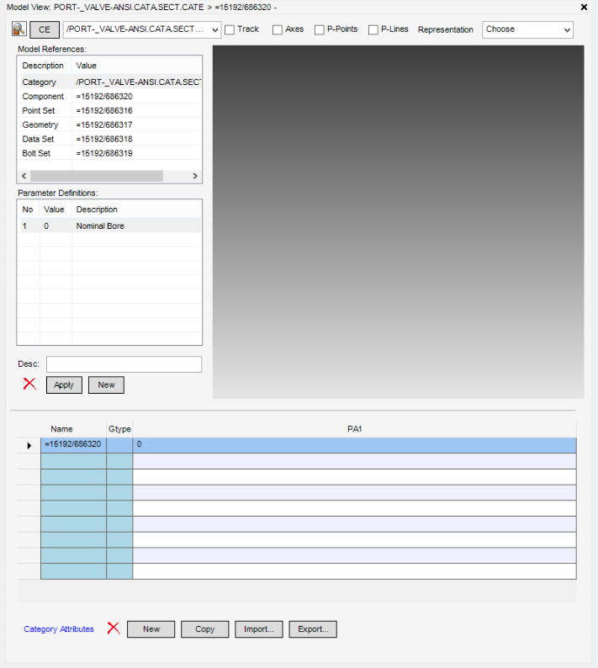Click the PA1 cell with value 0

(354, 445)
